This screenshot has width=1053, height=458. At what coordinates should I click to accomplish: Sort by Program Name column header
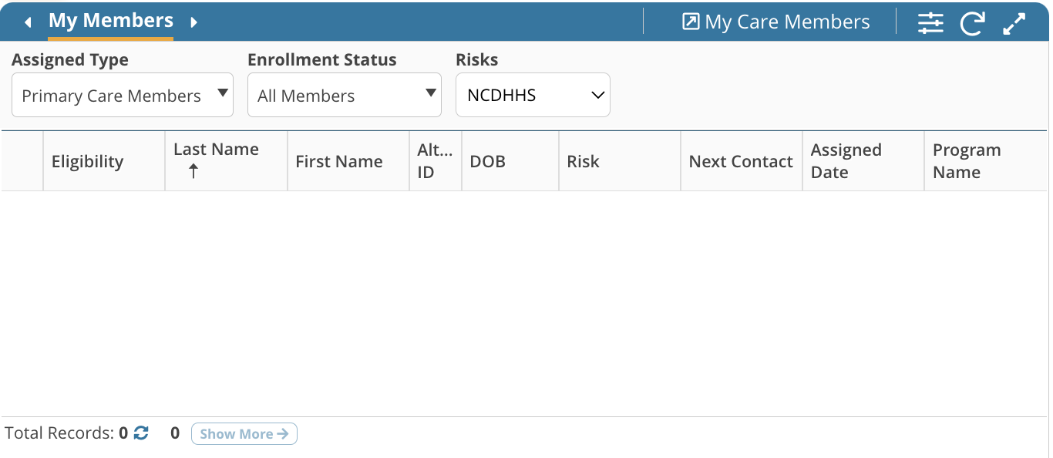[x=967, y=161]
